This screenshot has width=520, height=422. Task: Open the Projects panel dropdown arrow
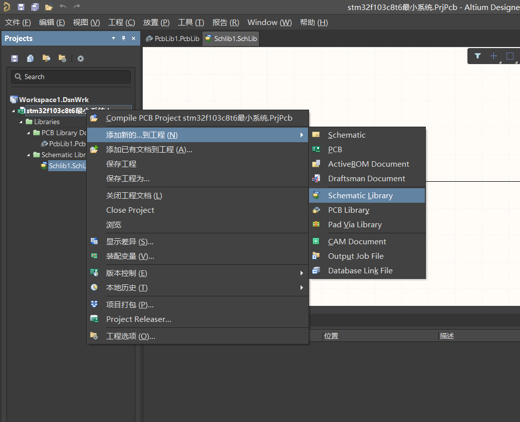[x=113, y=39]
